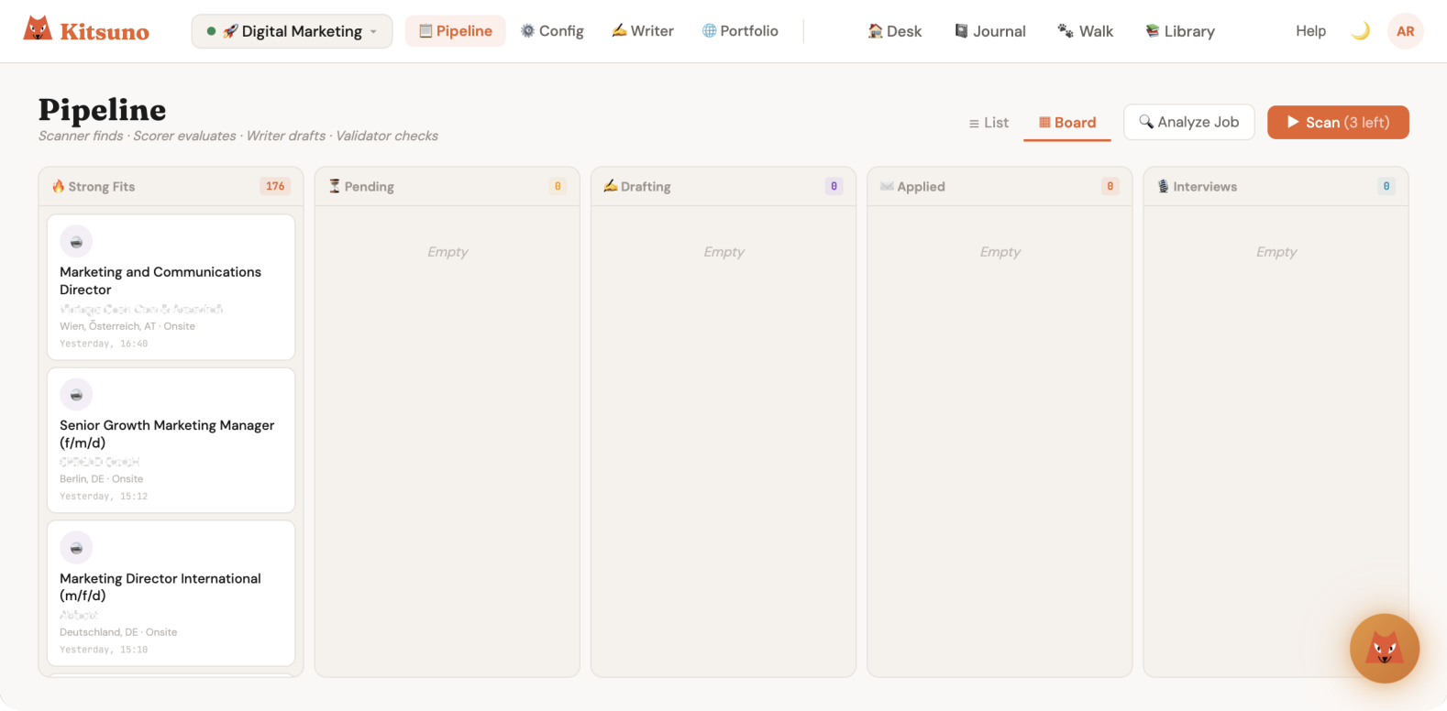Click the 'Yesterday, 15:12' timestamp
The width and height of the screenshot is (1447, 711).
pyautogui.click(x=104, y=497)
